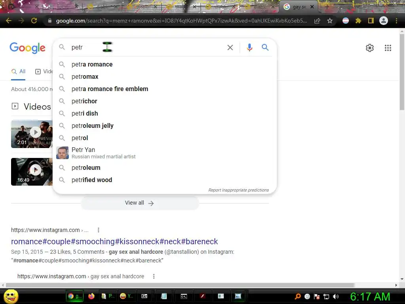405x304 pixels.
Task: Open the striped flag extension icon
Action: coord(346,21)
